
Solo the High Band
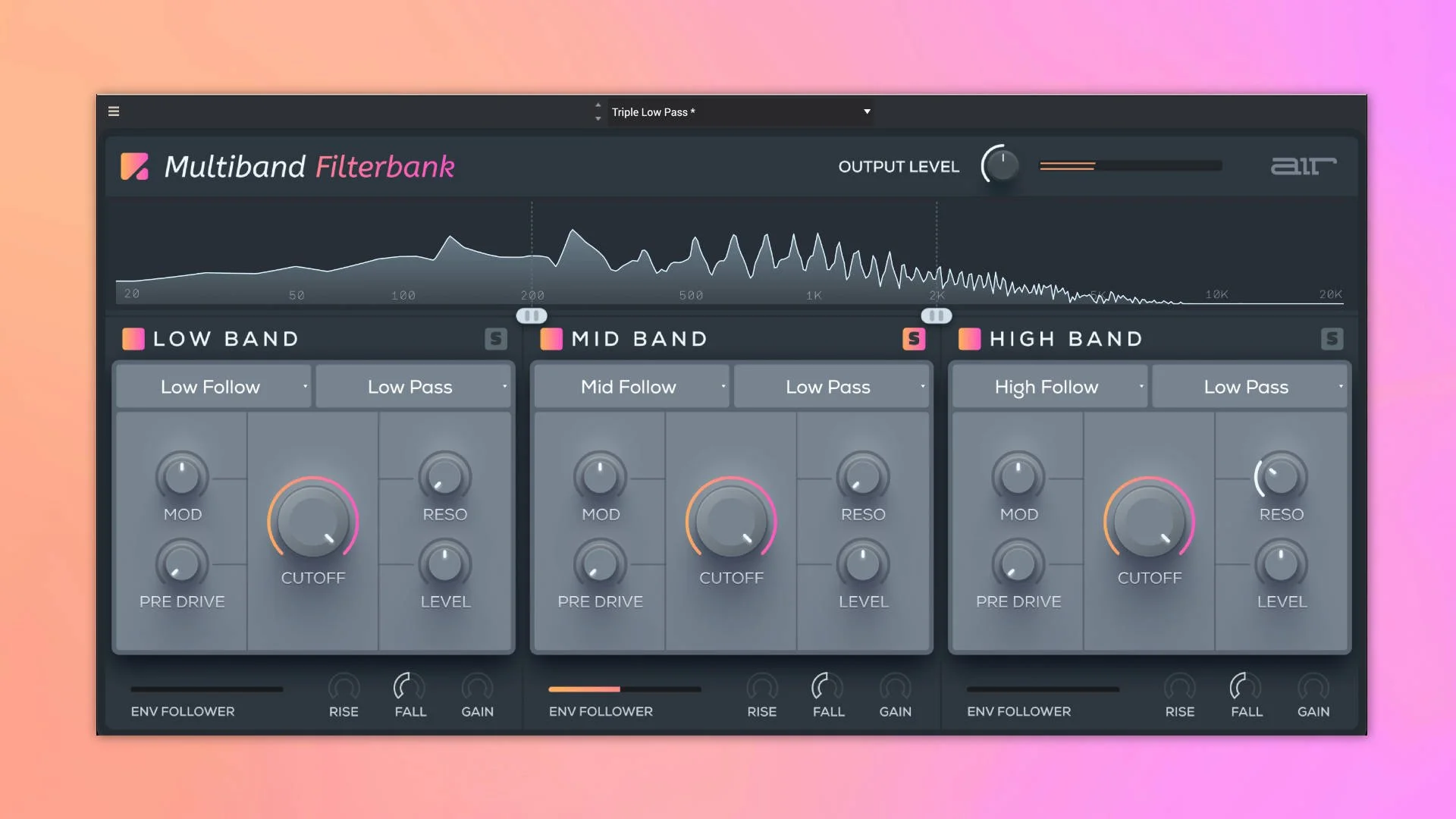point(1332,339)
